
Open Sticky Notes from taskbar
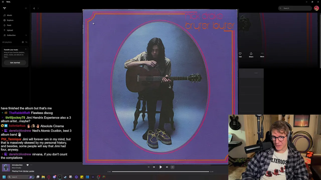point(82,177)
